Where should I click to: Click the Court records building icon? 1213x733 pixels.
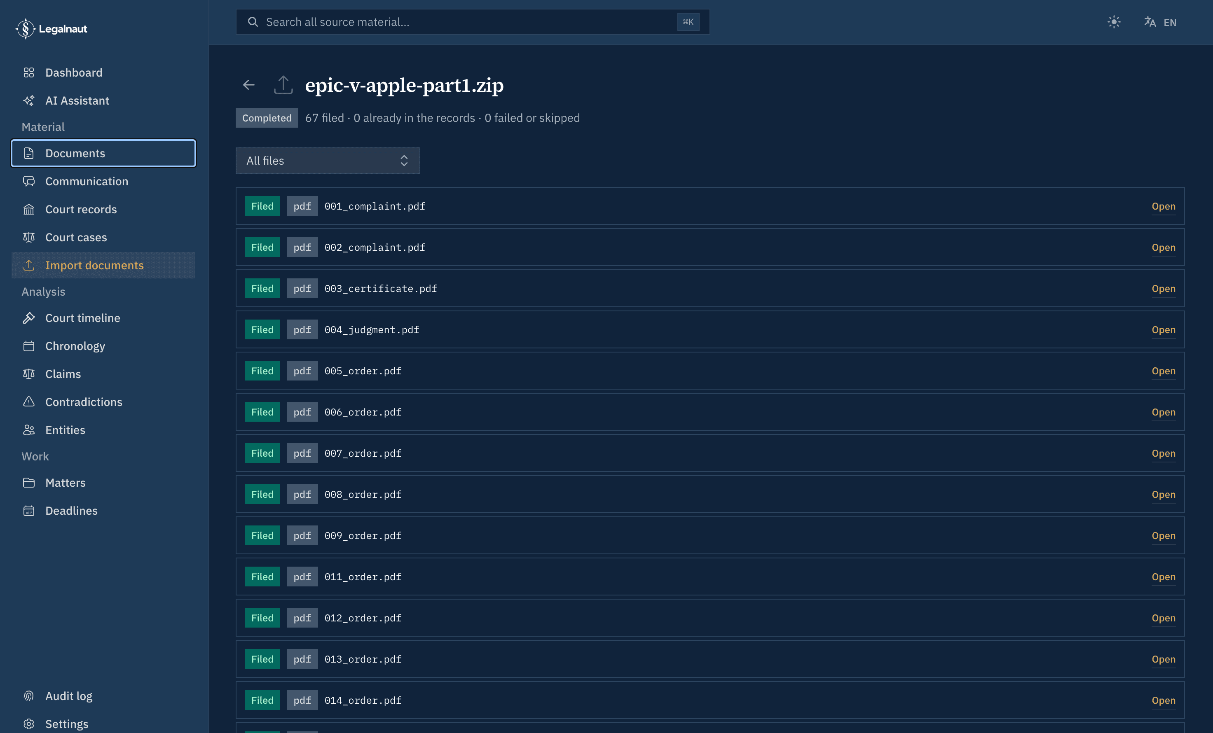point(28,209)
